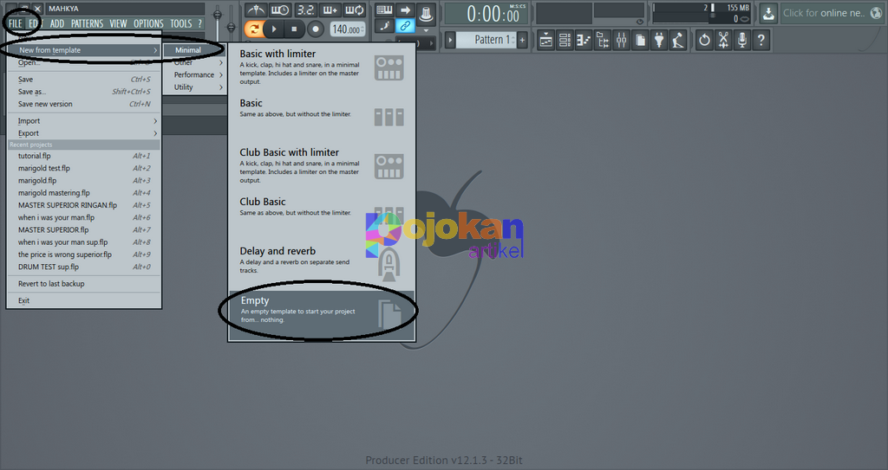Click the download tray icon beside news panel
888x470 pixels.
pyautogui.click(x=768, y=13)
